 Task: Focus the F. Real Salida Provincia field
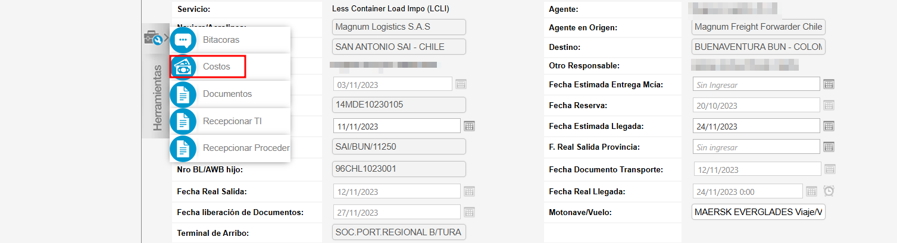coord(756,147)
